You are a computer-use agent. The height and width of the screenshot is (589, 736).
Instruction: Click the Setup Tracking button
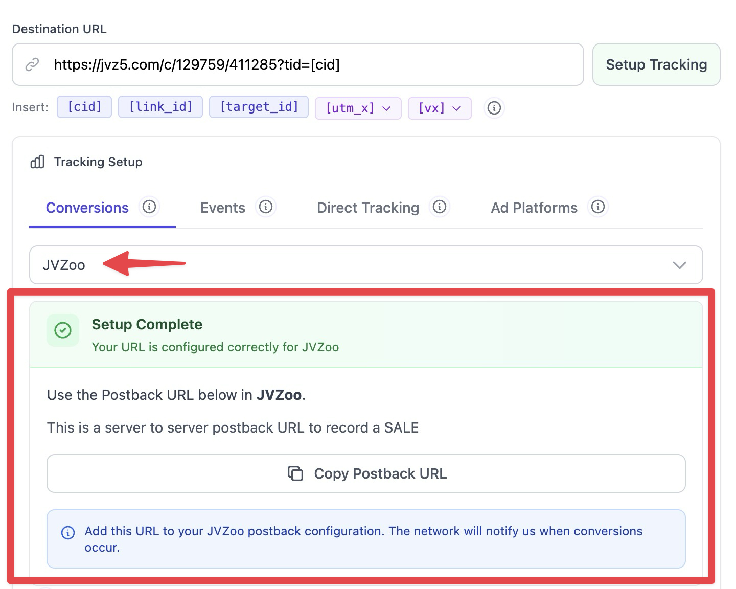tap(656, 64)
